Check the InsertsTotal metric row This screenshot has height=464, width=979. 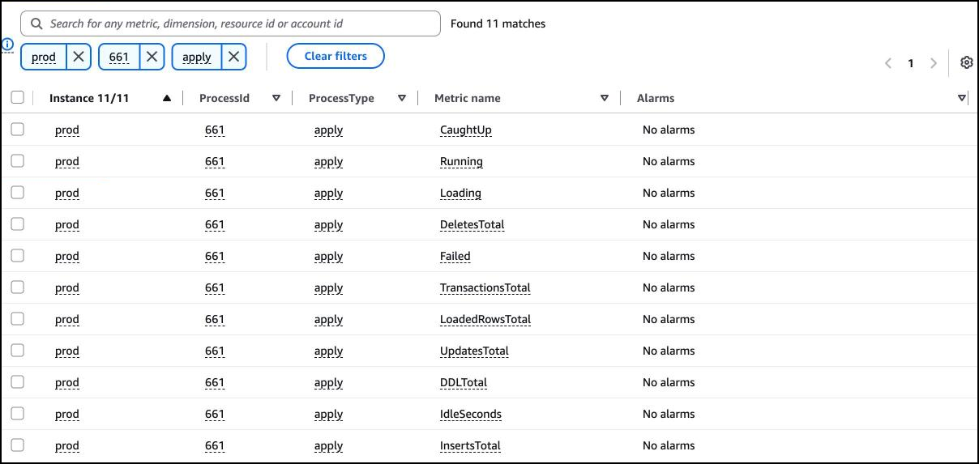[17, 445]
